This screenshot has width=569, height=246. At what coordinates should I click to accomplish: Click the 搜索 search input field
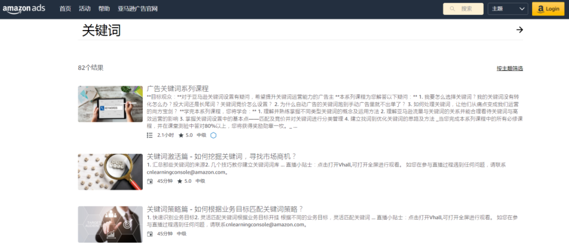pos(463,9)
